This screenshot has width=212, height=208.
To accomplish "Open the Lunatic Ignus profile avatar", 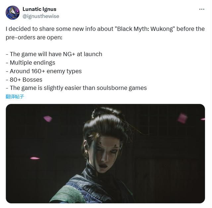I will (x=13, y=13).
